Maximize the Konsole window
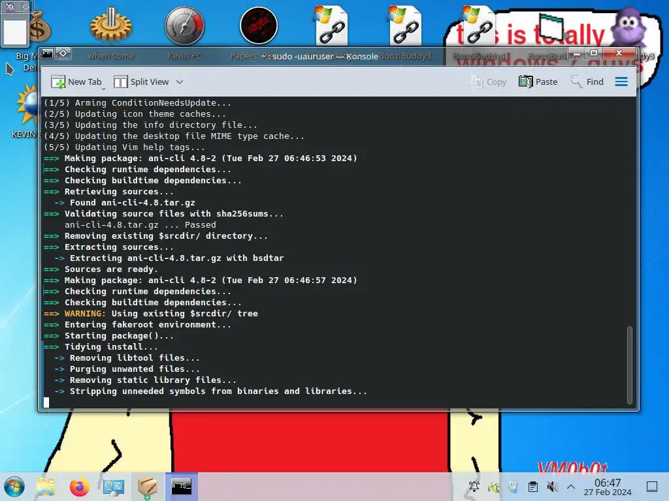This screenshot has height=501, width=669. [x=594, y=53]
